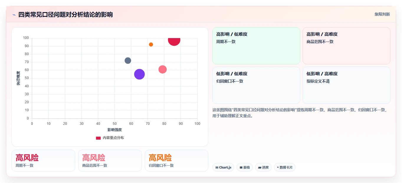Toggle the 内容重点分布 legend red swatch
Viewport: 402px width, 183px height.
(x=98, y=138)
